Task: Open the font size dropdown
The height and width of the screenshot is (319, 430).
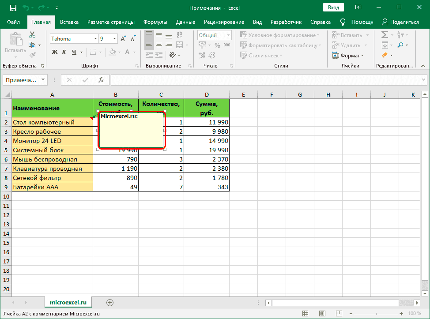Action: pyautogui.click(x=113, y=39)
